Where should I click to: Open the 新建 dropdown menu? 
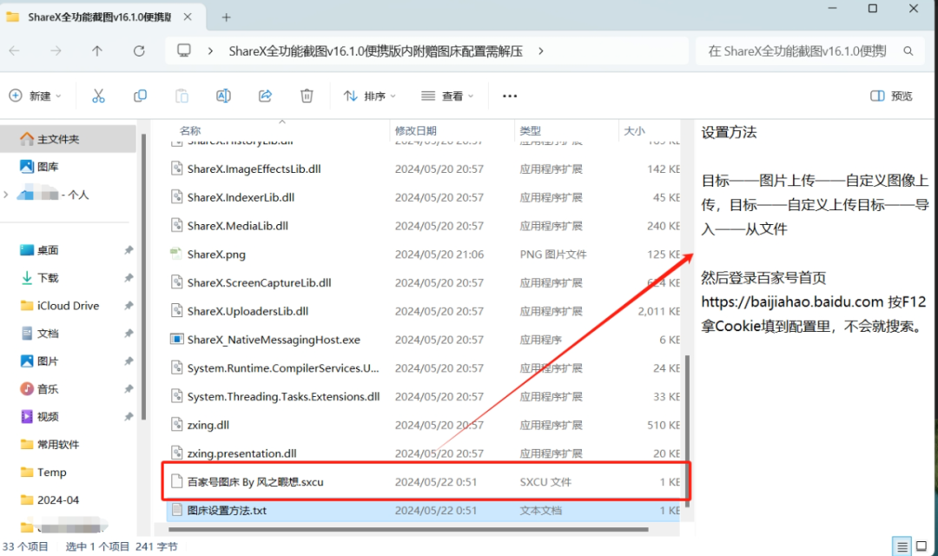(x=35, y=96)
